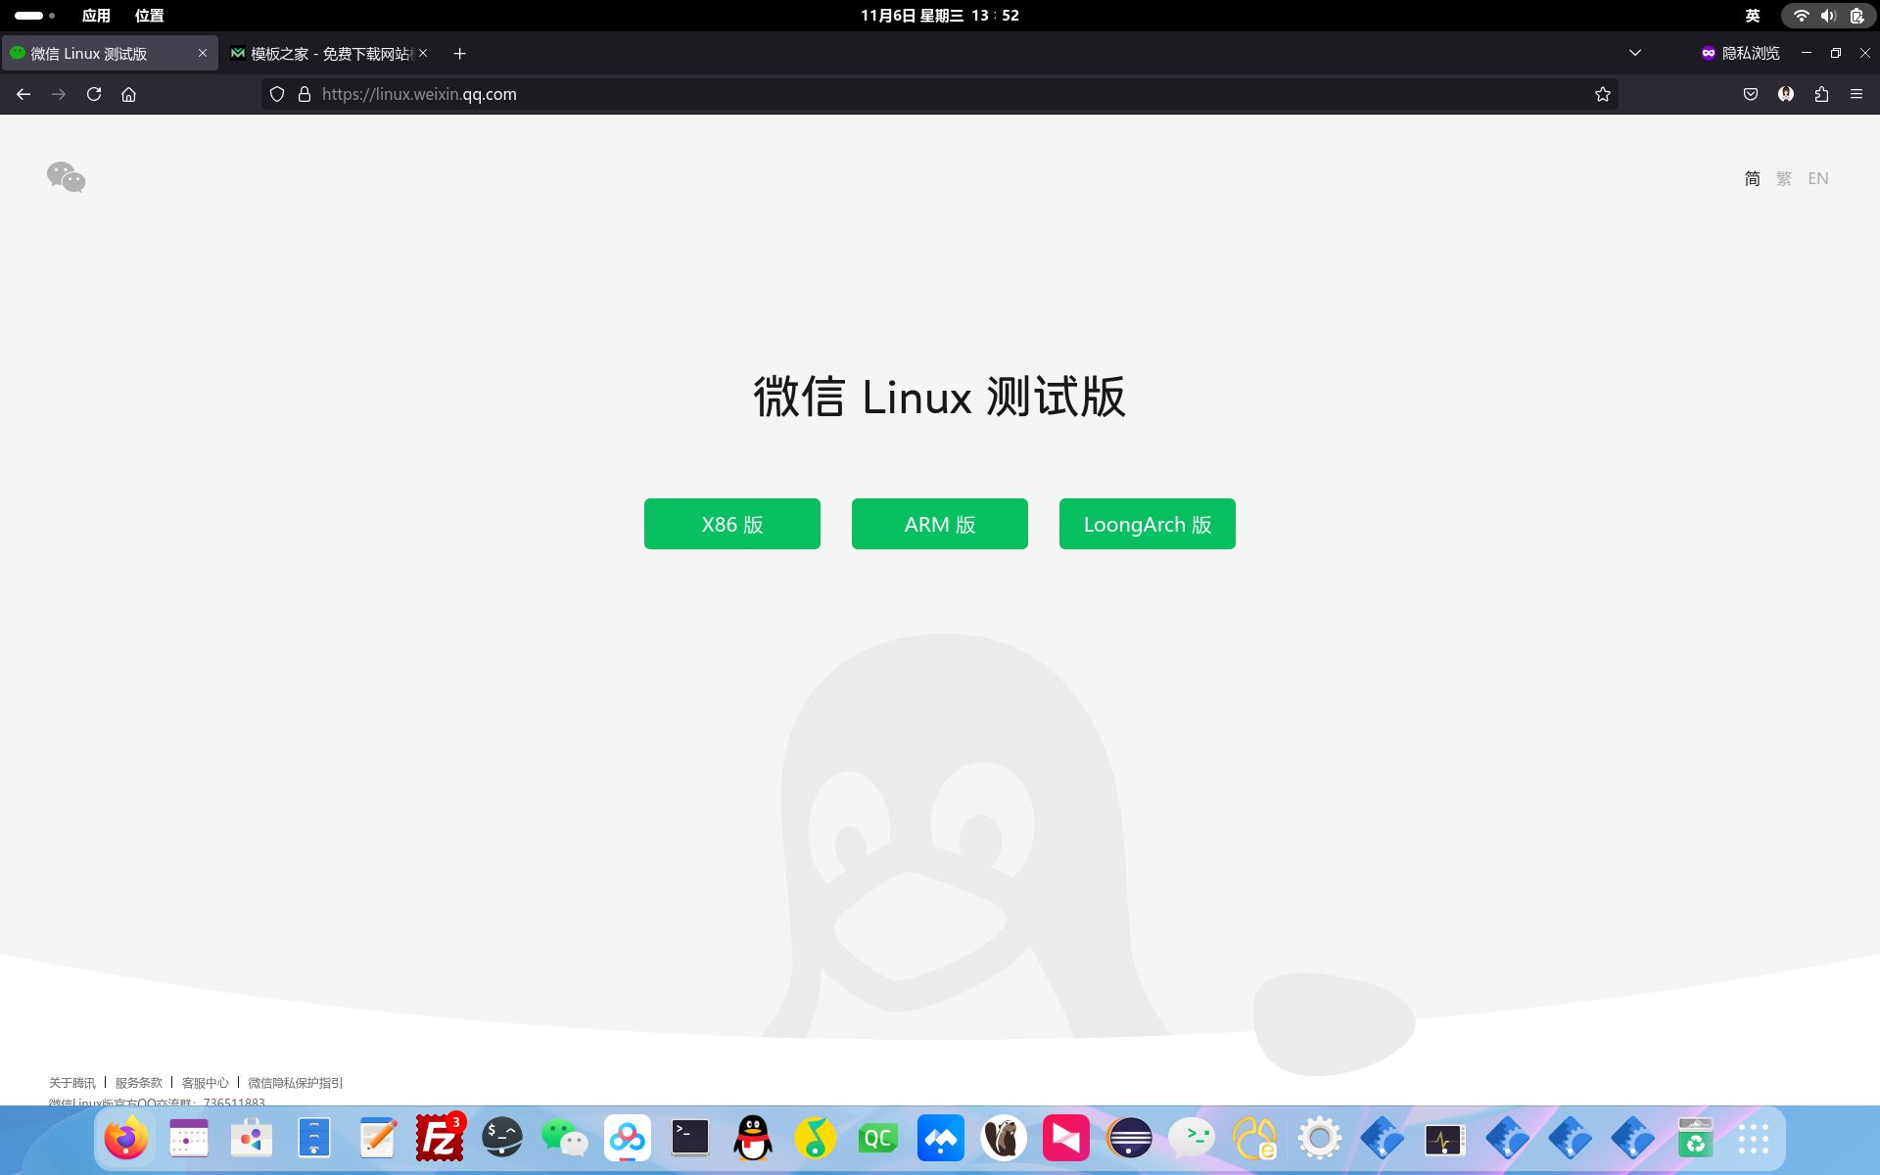Open browser extensions panel
The height and width of the screenshot is (1175, 1880).
click(x=1821, y=94)
